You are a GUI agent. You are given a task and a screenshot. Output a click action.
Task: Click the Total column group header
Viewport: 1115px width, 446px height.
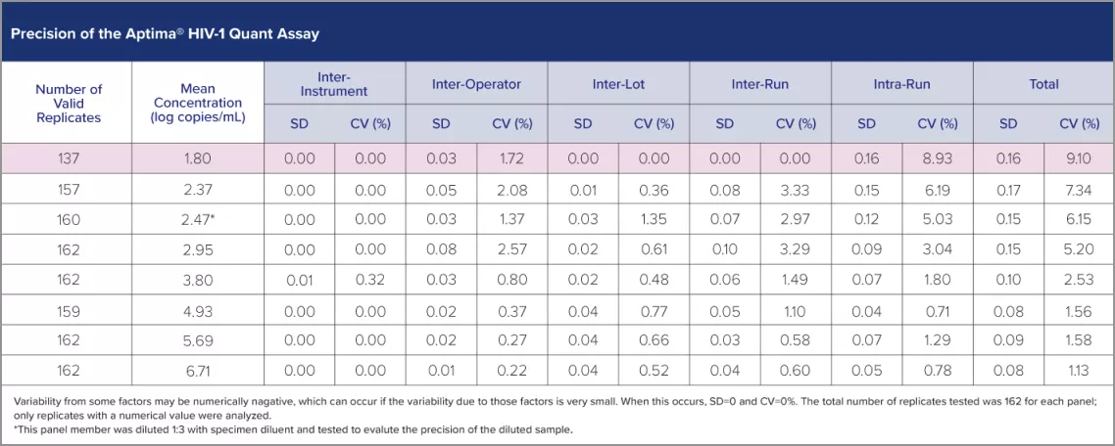[x=1043, y=84]
